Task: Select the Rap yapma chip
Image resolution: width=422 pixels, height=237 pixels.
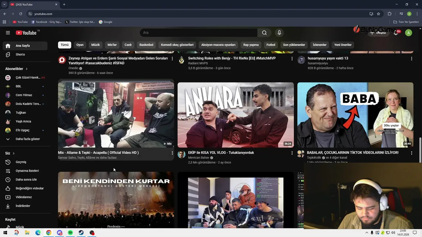Action: pos(251,45)
